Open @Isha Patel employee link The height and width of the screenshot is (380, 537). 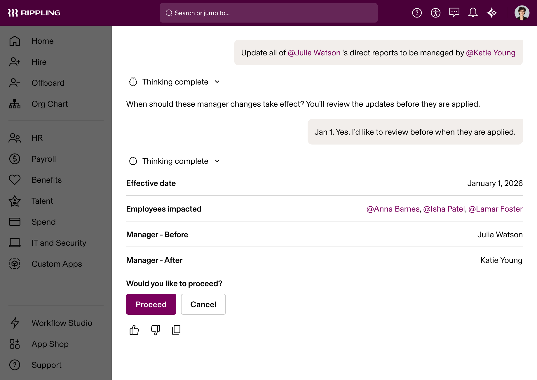point(444,209)
